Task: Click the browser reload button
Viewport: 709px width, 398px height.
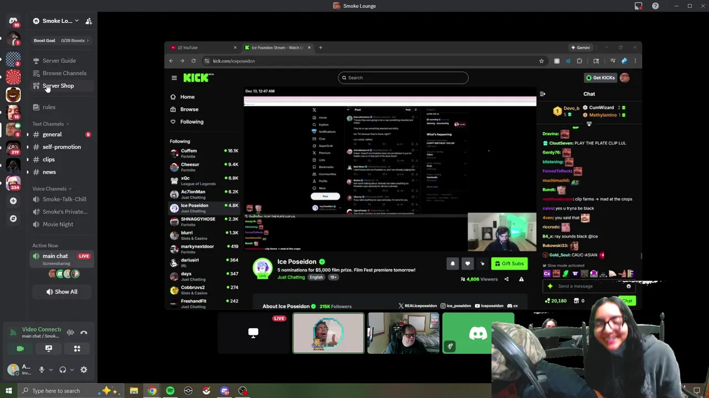Action: pos(193,61)
